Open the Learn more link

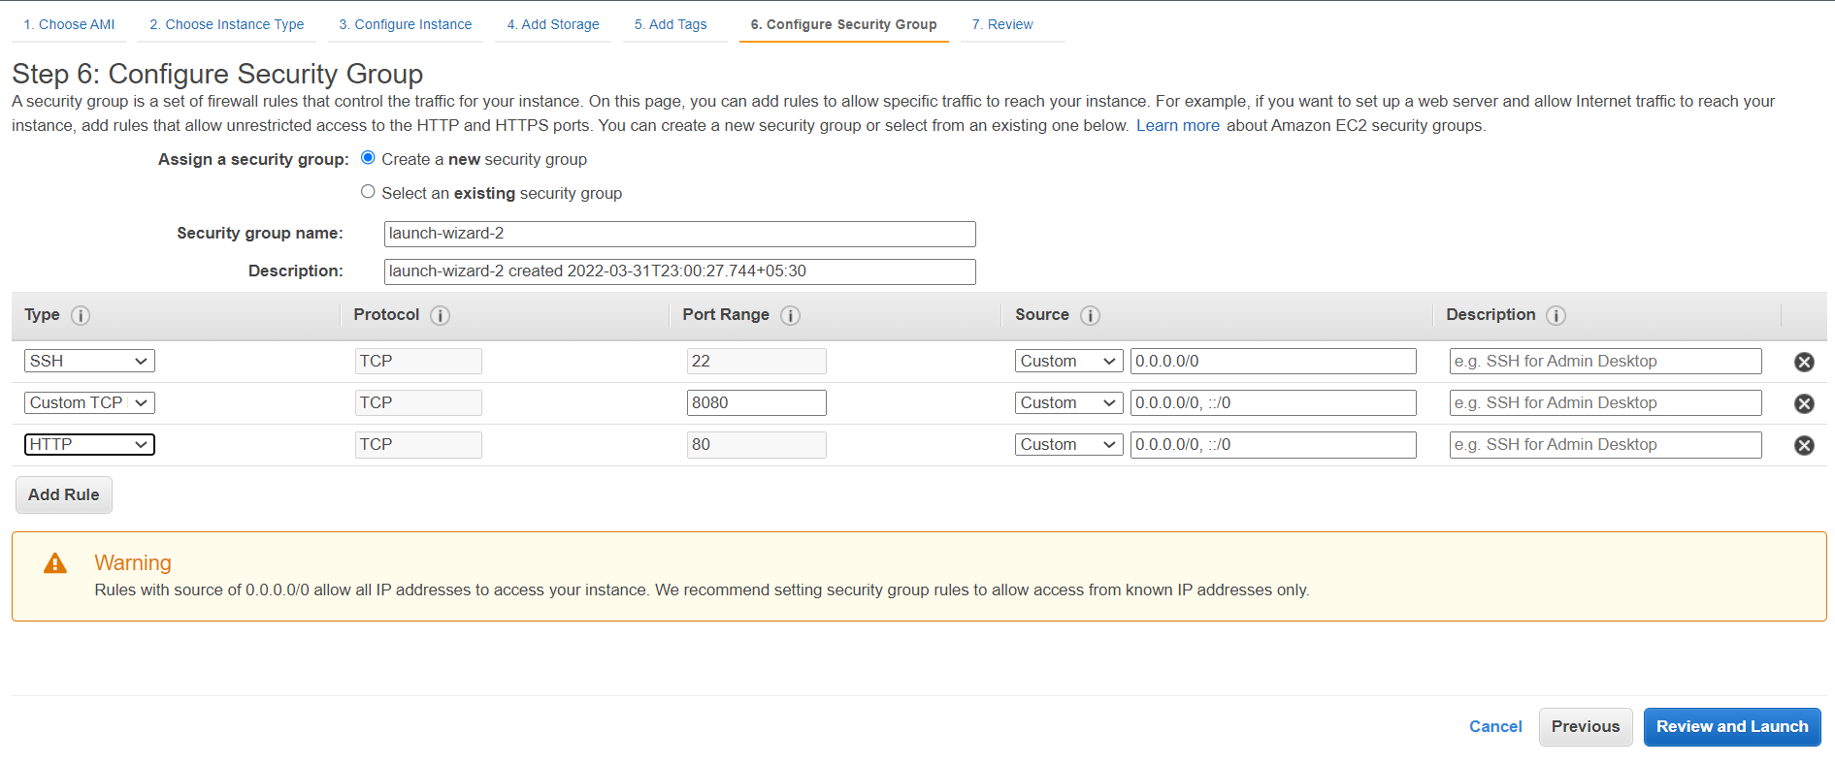click(x=1178, y=125)
